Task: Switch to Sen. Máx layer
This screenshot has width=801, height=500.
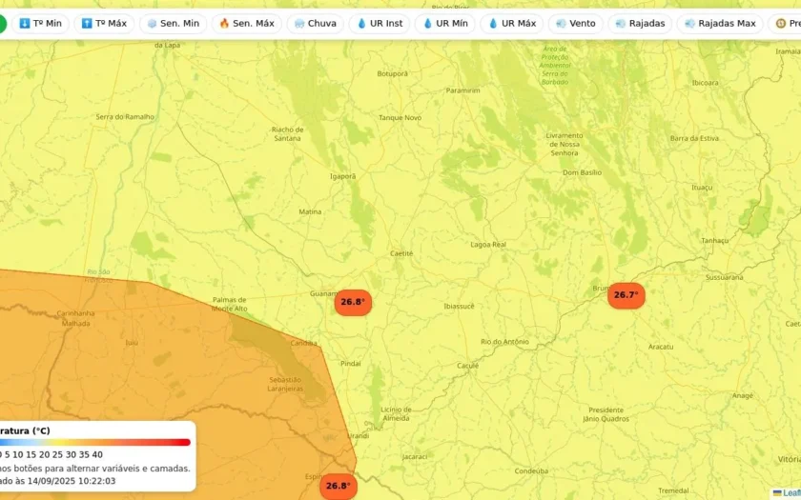Action: pyautogui.click(x=247, y=24)
